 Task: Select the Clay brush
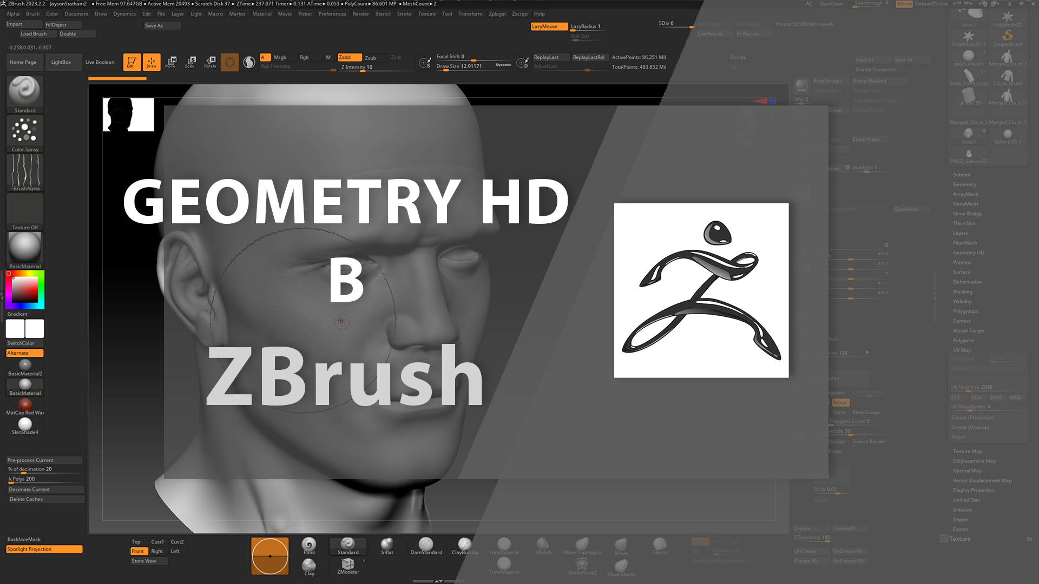(309, 567)
